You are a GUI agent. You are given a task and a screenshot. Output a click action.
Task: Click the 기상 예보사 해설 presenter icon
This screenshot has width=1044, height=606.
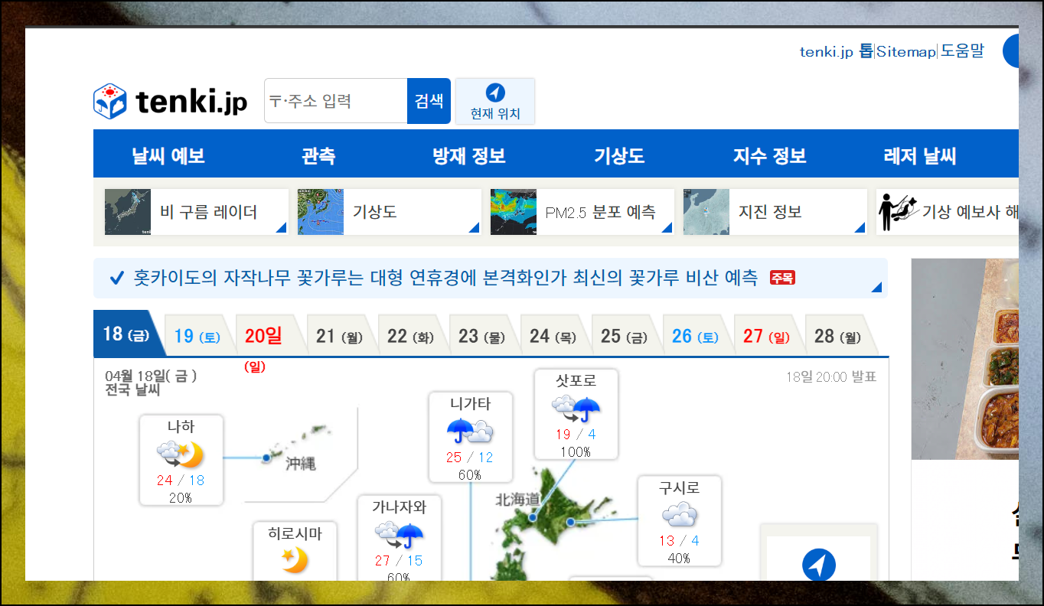897,212
